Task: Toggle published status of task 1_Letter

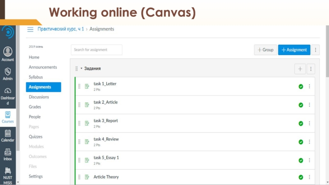Action: 301,86
